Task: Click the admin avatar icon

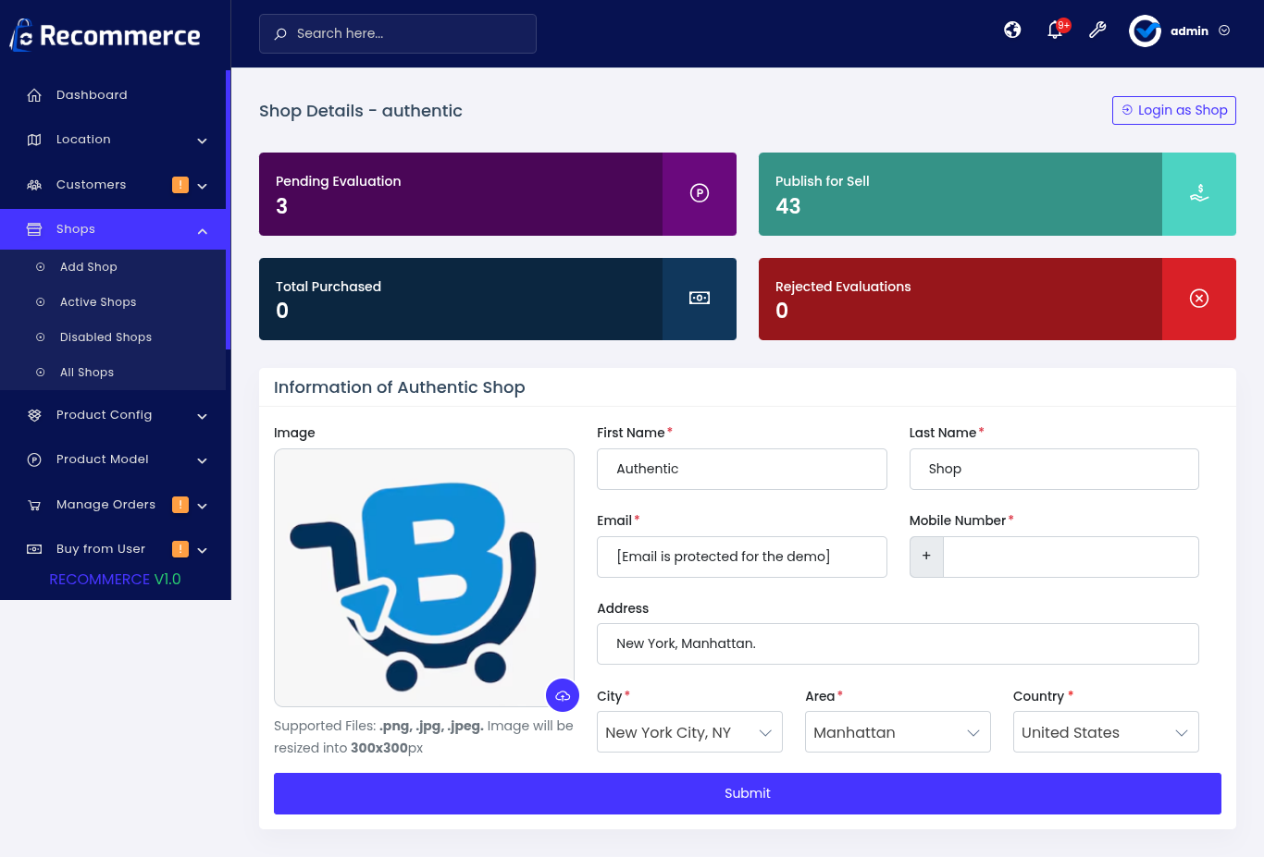Action: [1145, 31]
